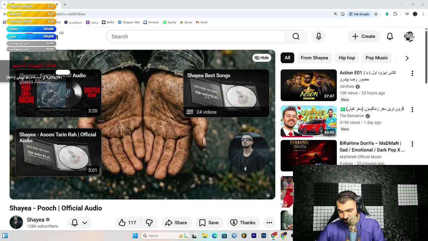The image size is (428, 241).
Task: Like the video with thumbs up
Action: [x=127, y=223]
